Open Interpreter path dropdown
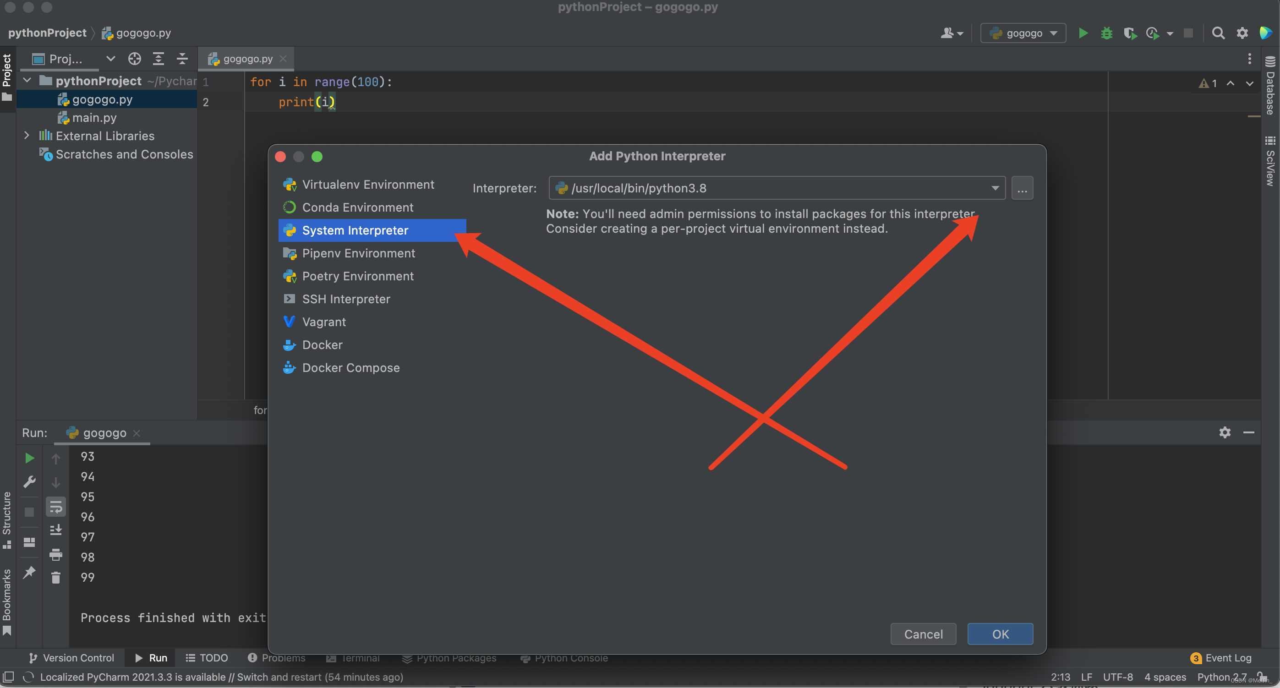Screen dimensions: 1280x688 point(995,188)
